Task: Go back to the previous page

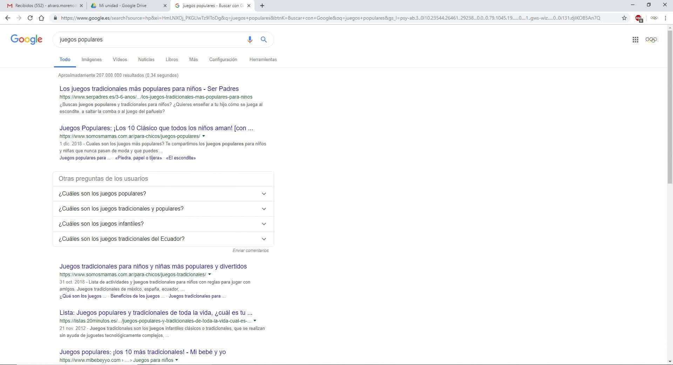Action: click(8, 18)
